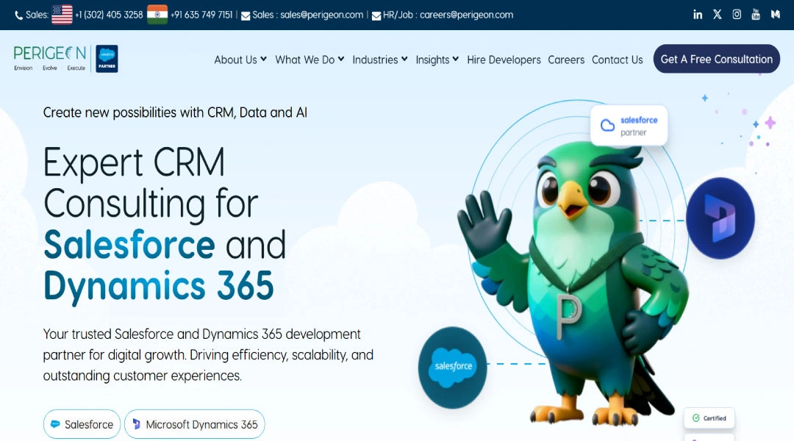Click the Dynamics 365 circle icon
This screenshot has height=441, width=794.
tap(720, 218)
